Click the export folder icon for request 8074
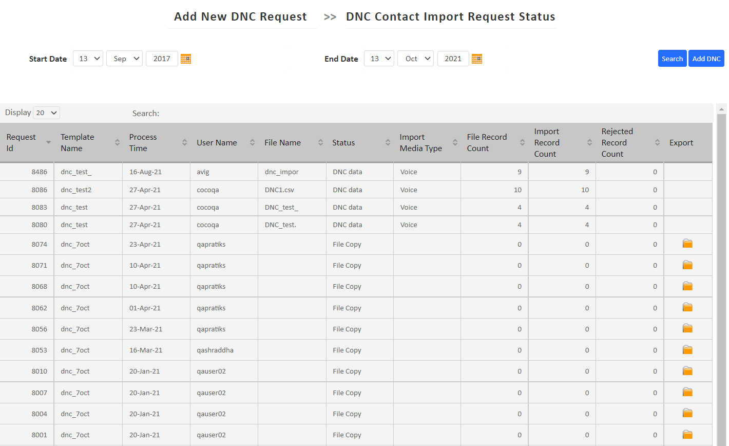 pos(687,244)
